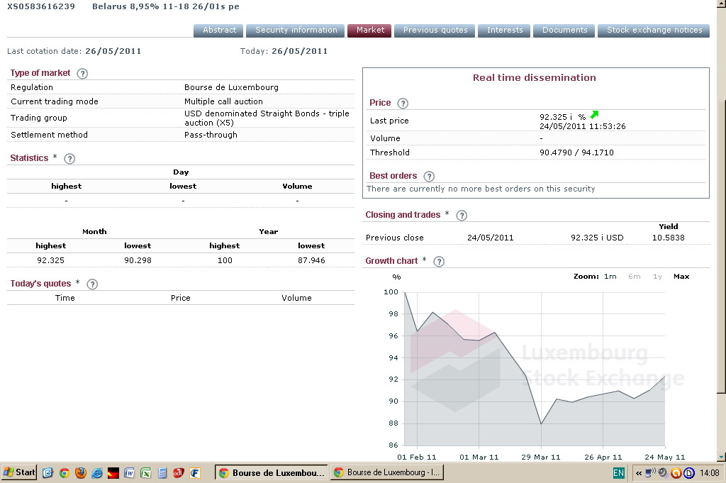Click the blue document tray icon
Screen dimensions: 726x483
tap(689, 473)
